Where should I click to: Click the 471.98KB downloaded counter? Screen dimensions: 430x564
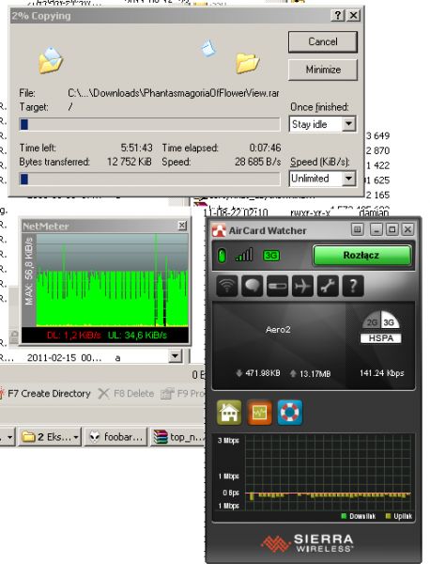pos(258,373)
